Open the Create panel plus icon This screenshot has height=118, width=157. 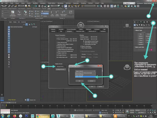click(x=135, y=22)
